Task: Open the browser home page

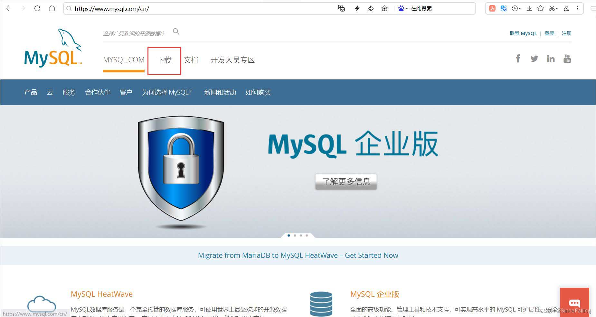Action: (52, 8)
